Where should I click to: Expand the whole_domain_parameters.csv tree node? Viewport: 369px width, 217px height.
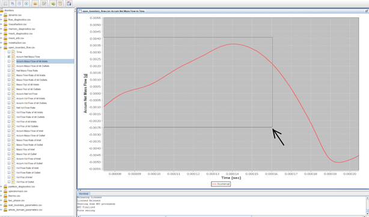coord(1,210)
